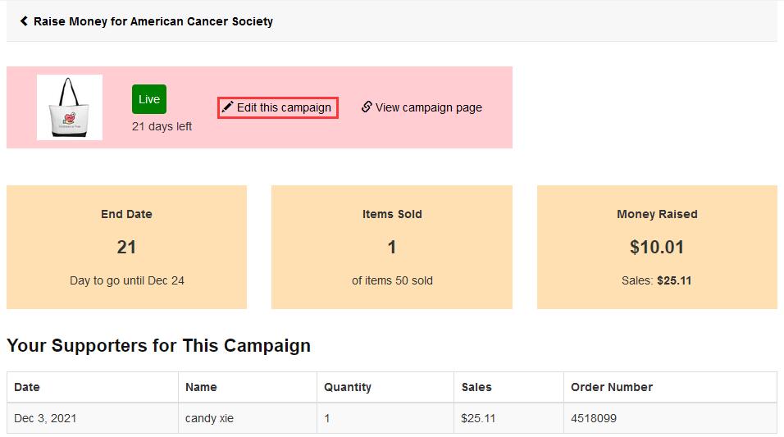Click the Day to go until Dec 24 text
Screen dimensions: 784x437
(127, 280)
